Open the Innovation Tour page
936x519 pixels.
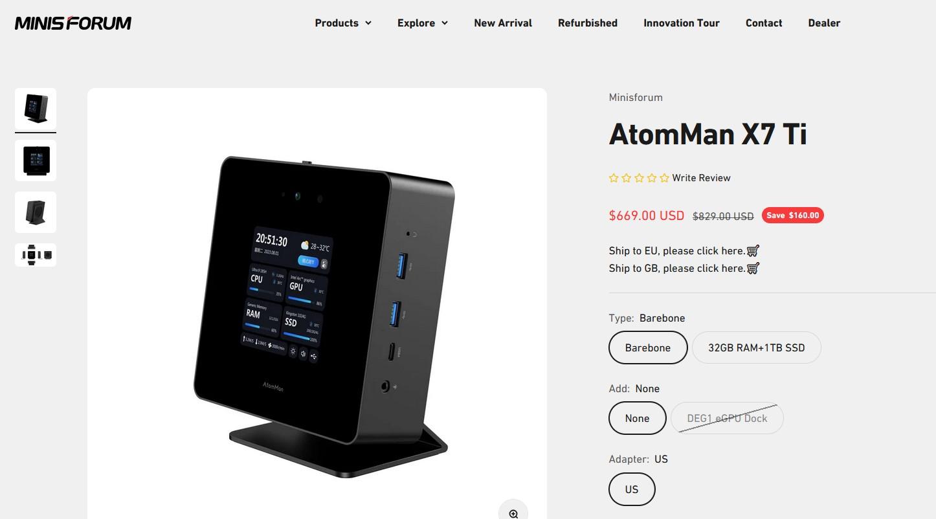[682, 23]
